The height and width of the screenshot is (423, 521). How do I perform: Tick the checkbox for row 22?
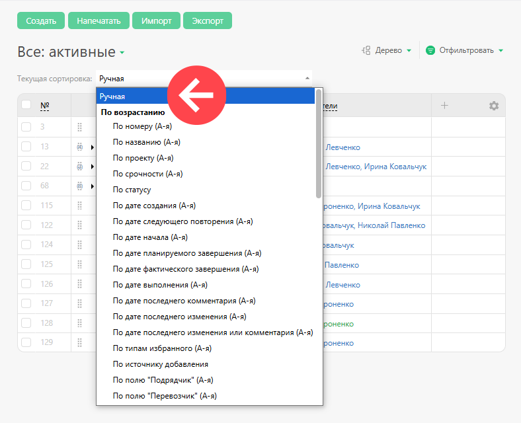click(x=26, y=166)
